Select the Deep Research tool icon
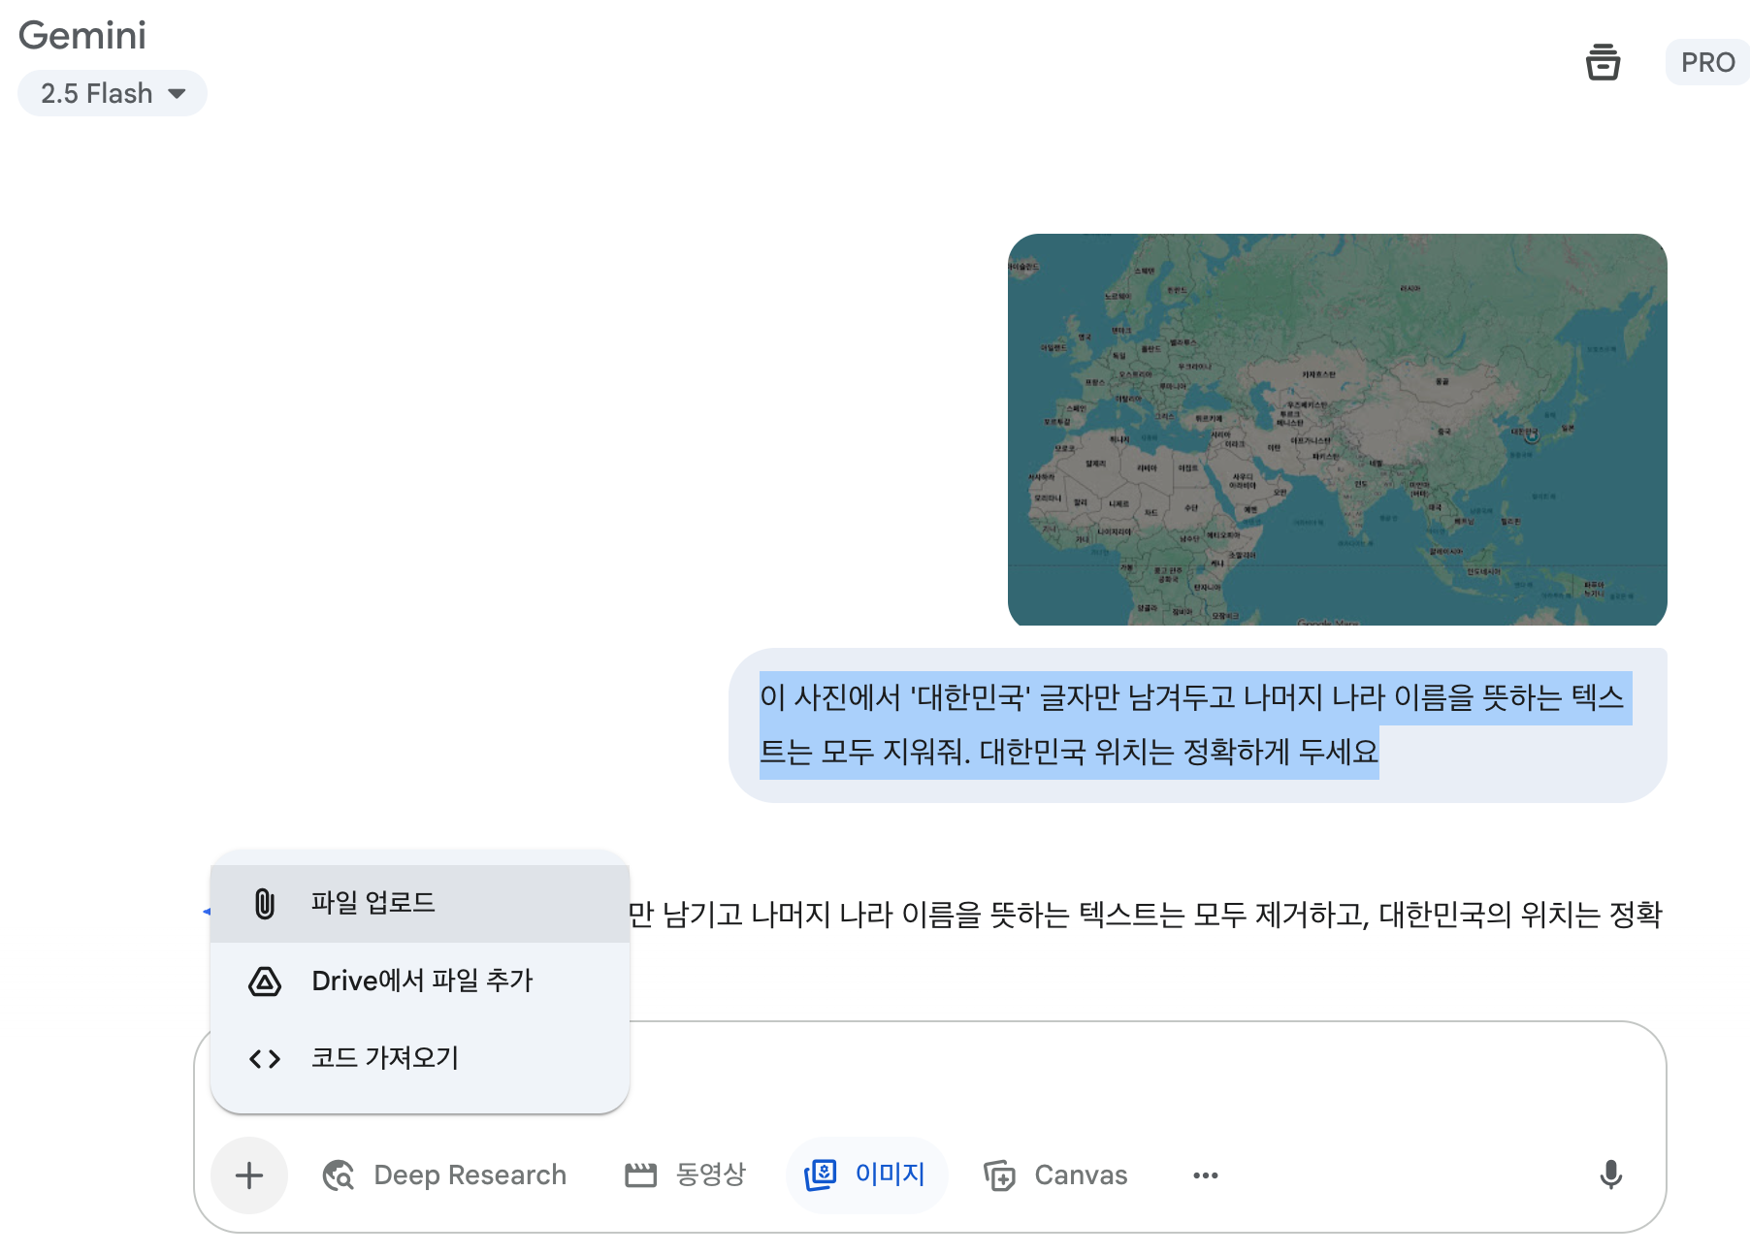 click(x=338, y=1175)
